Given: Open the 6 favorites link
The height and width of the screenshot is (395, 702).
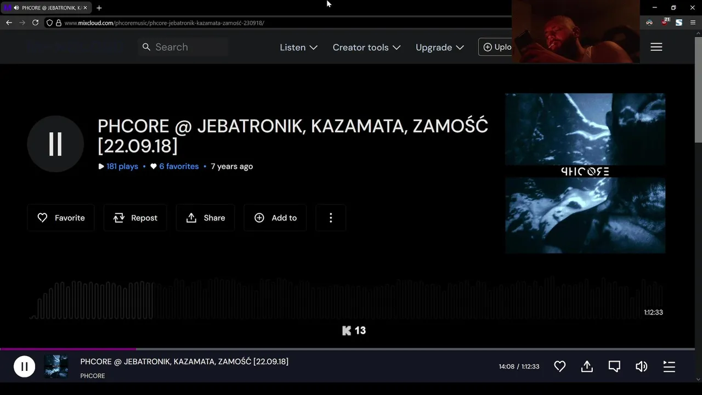Looking at the screenshot, I should tap(179, 166).
